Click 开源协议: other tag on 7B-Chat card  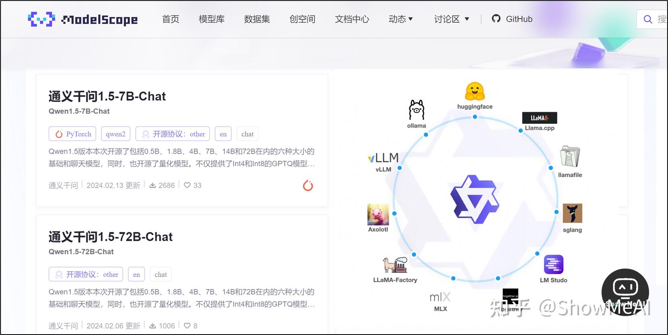point(173,134)
